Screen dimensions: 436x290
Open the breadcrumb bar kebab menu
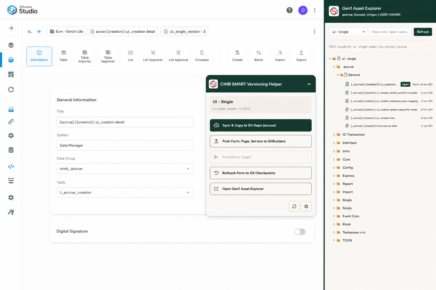[x=314, y=31]
